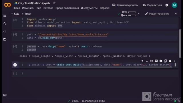Click the 'import pandas as pd' line
The height and width of the screenshot is (103, 183).
(41, 19)
